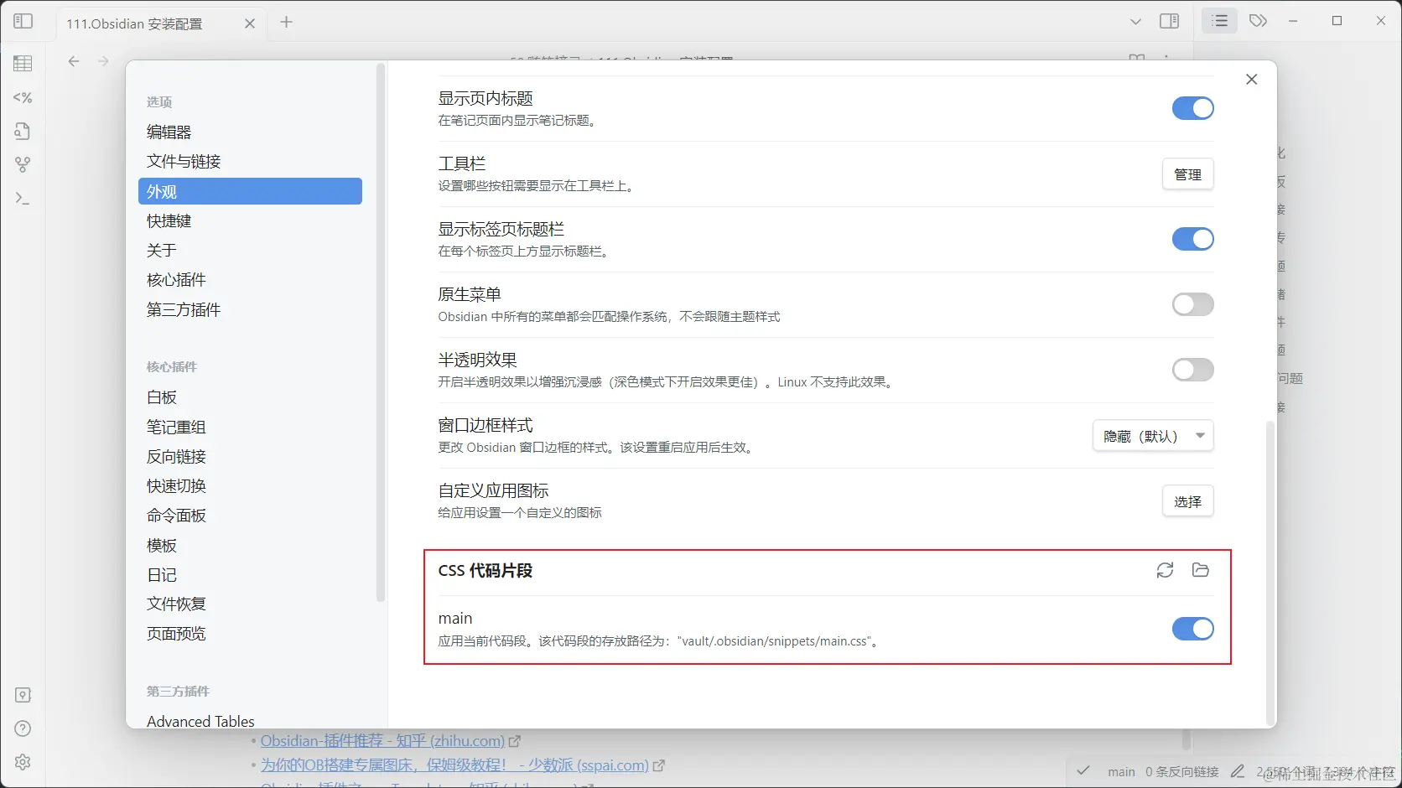The width and height of the screenshot is (1402, 788).
Task: Open the settings gear icon
Action: click(23, 762)
